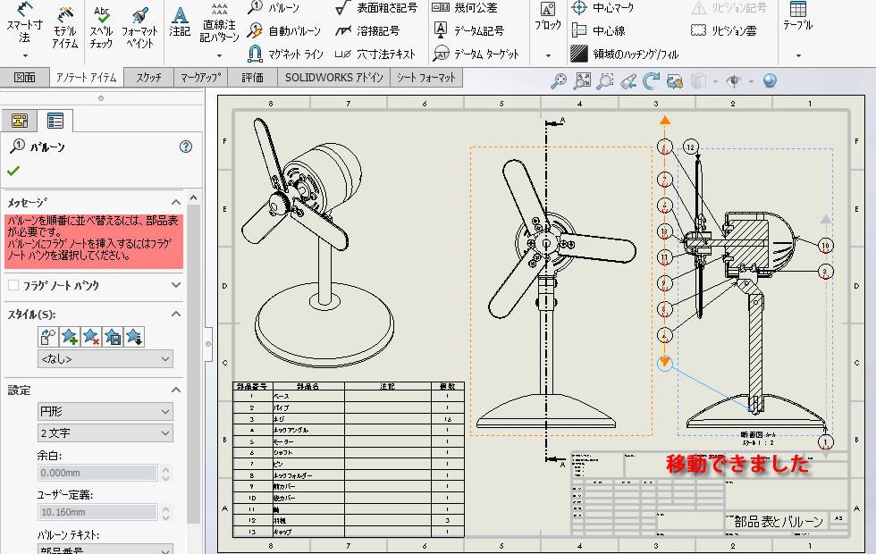
Task: Add a リビジョン雲 revision cloud
Action: tap(723, 30)
